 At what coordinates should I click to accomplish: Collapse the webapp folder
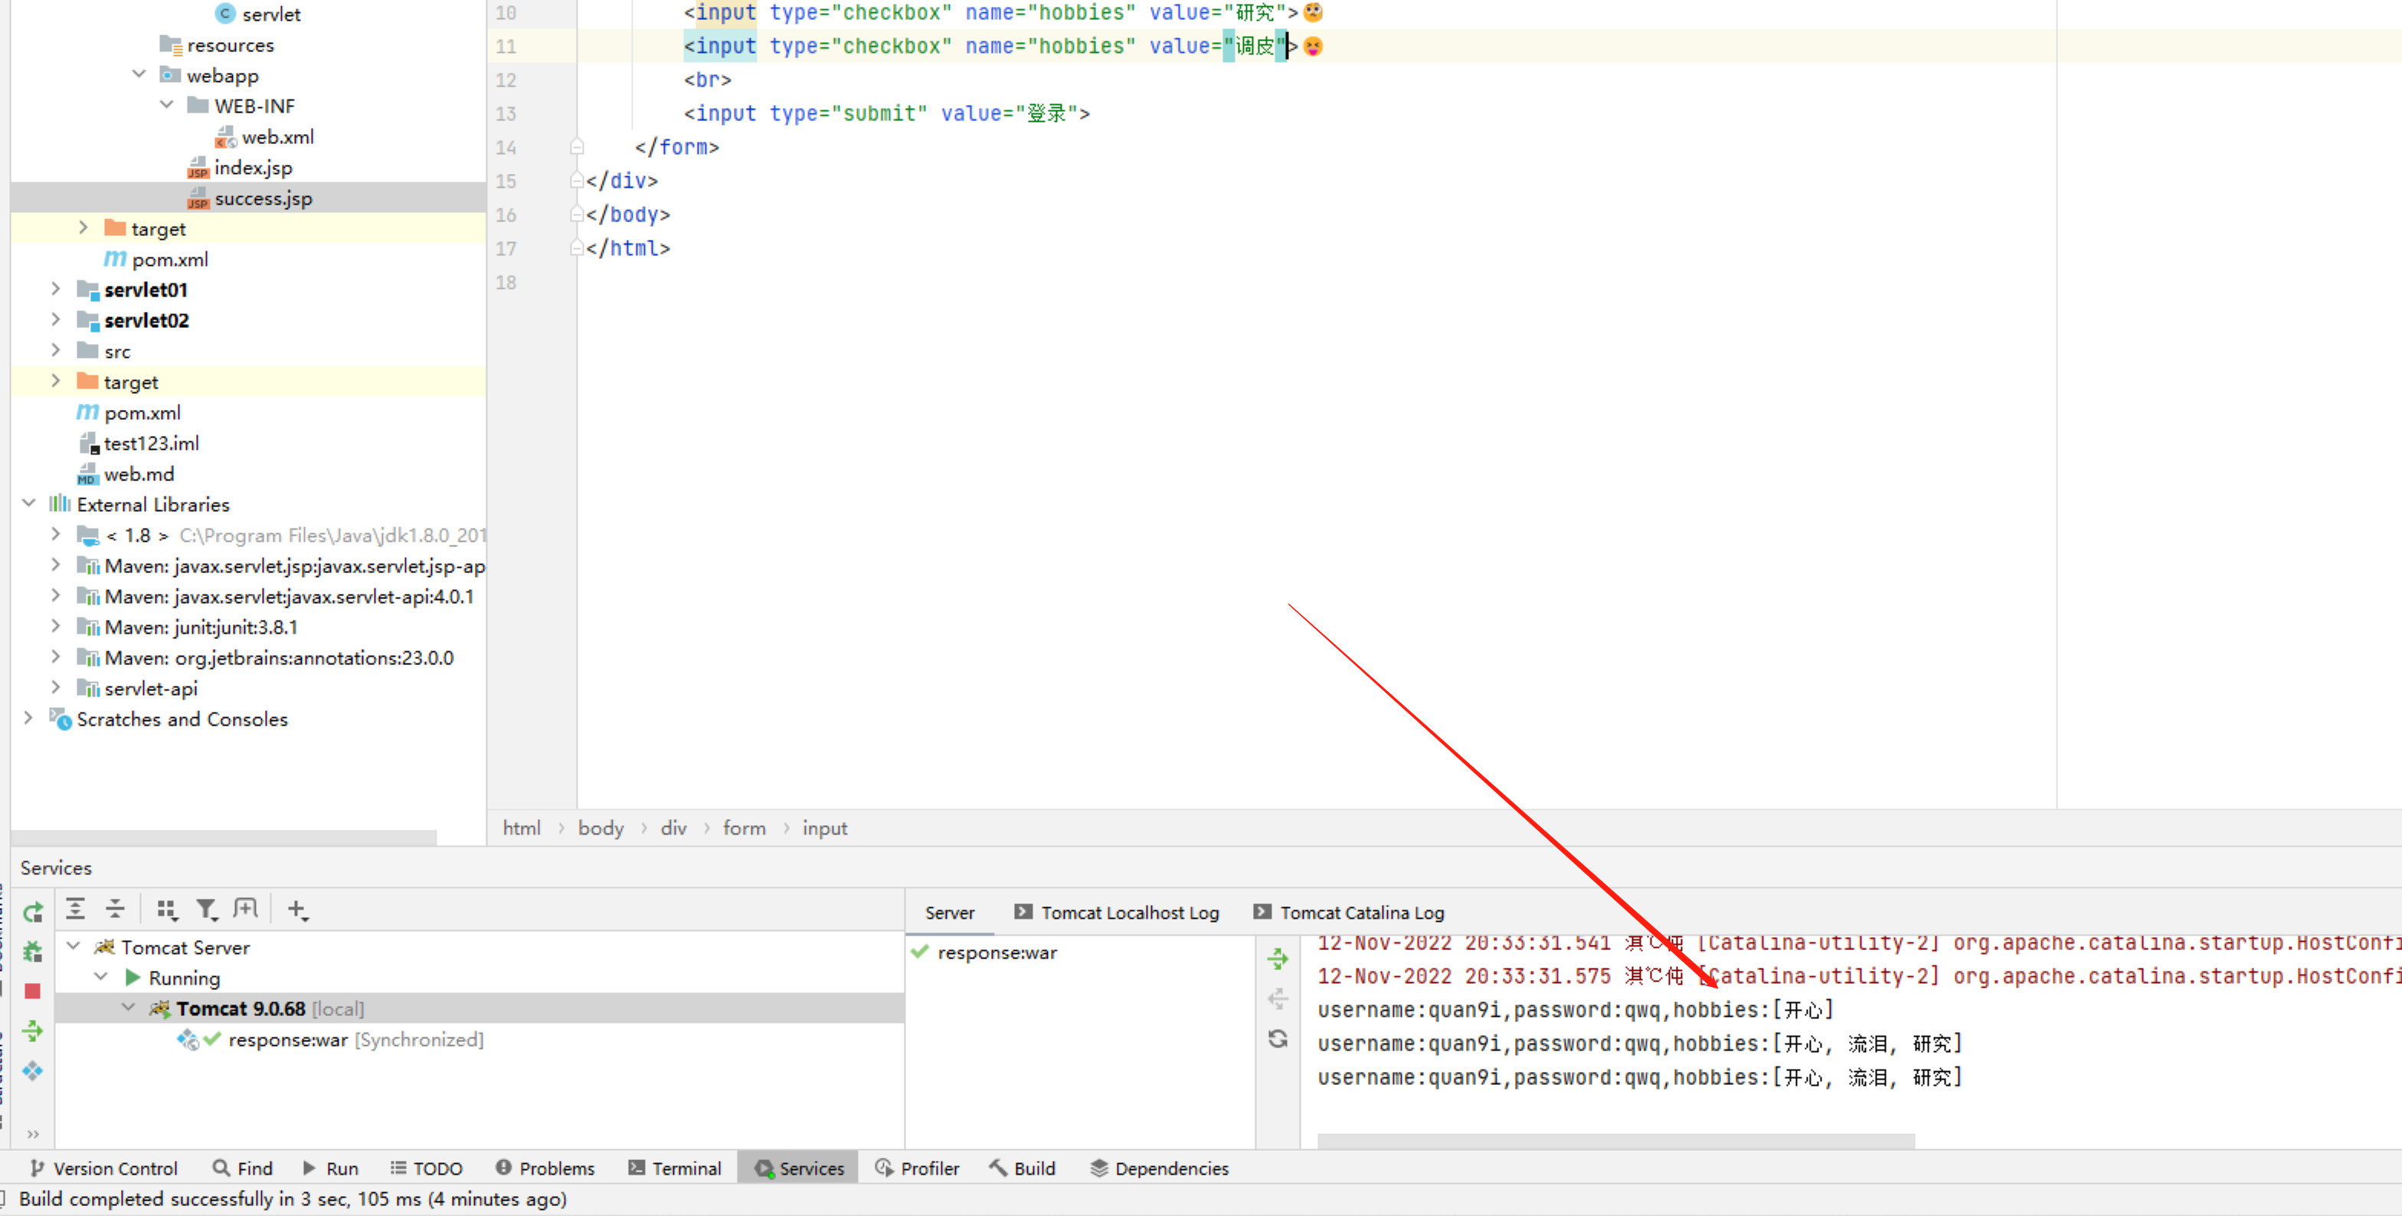139,74
